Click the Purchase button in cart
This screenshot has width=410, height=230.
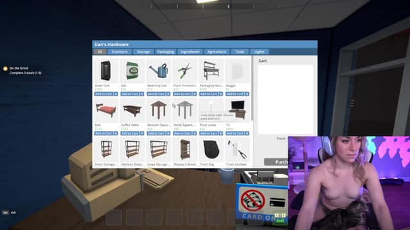276,162
